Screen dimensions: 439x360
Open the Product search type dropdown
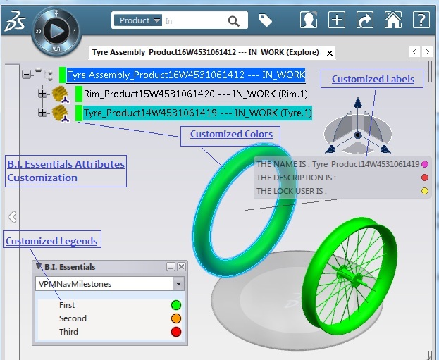tap(138, 20)
